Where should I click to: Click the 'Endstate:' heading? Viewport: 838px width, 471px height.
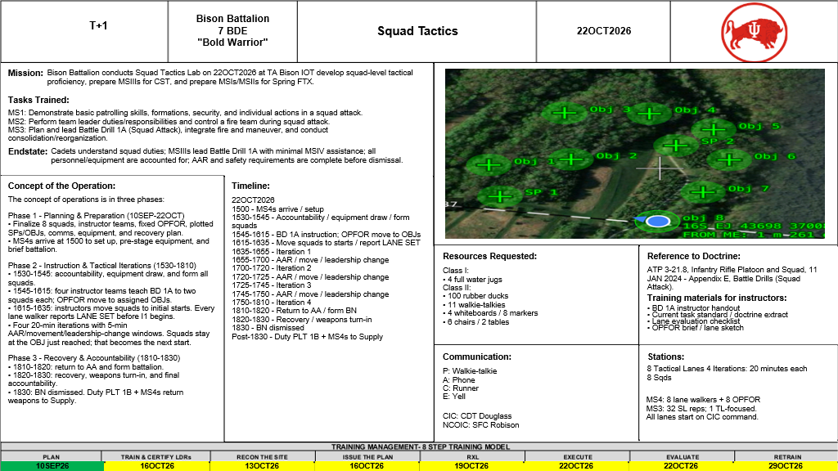click(27, 151)
